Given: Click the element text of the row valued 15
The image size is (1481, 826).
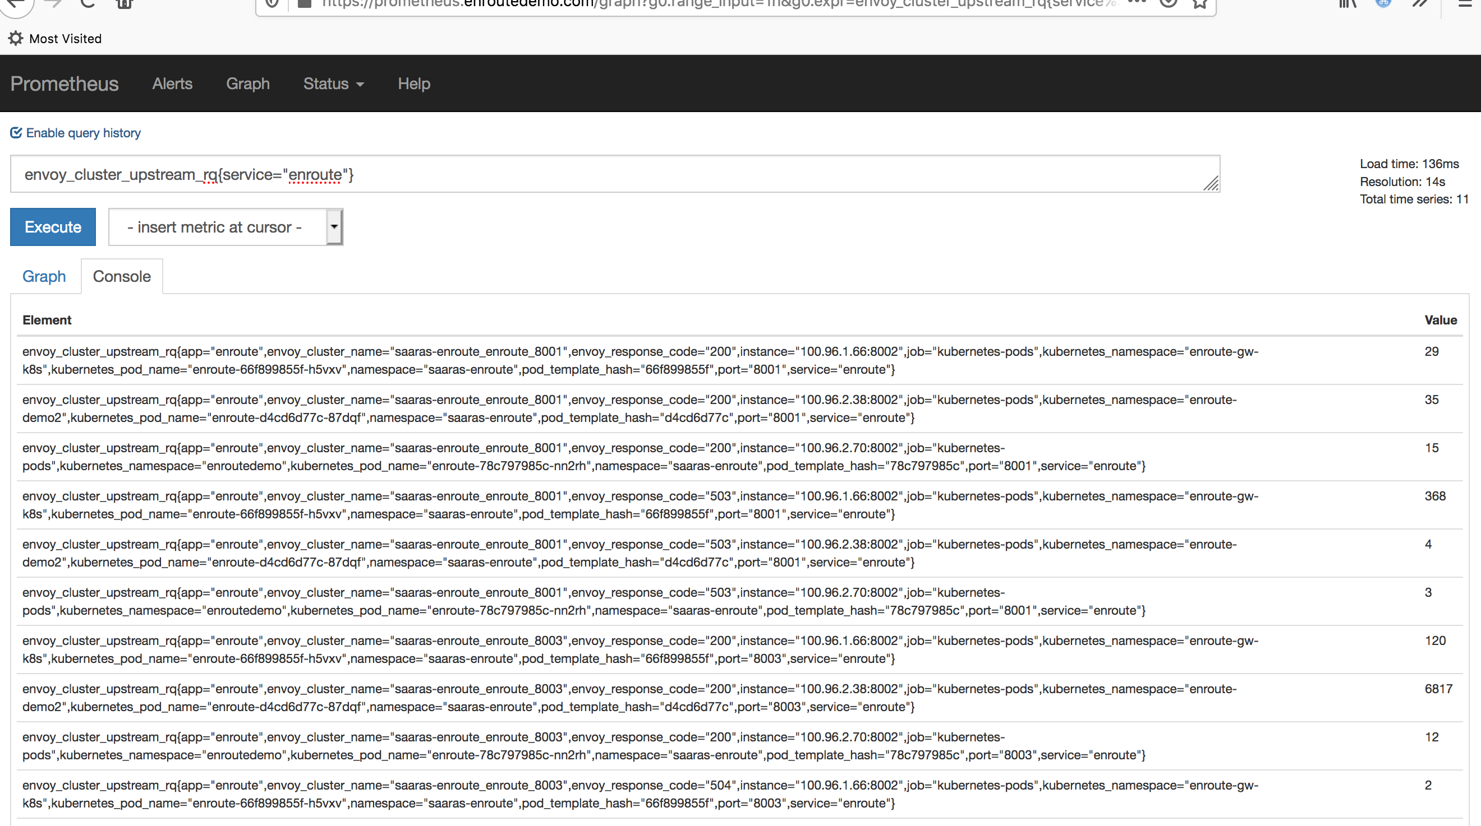Looking at the screenshot, I should point(584,457).
